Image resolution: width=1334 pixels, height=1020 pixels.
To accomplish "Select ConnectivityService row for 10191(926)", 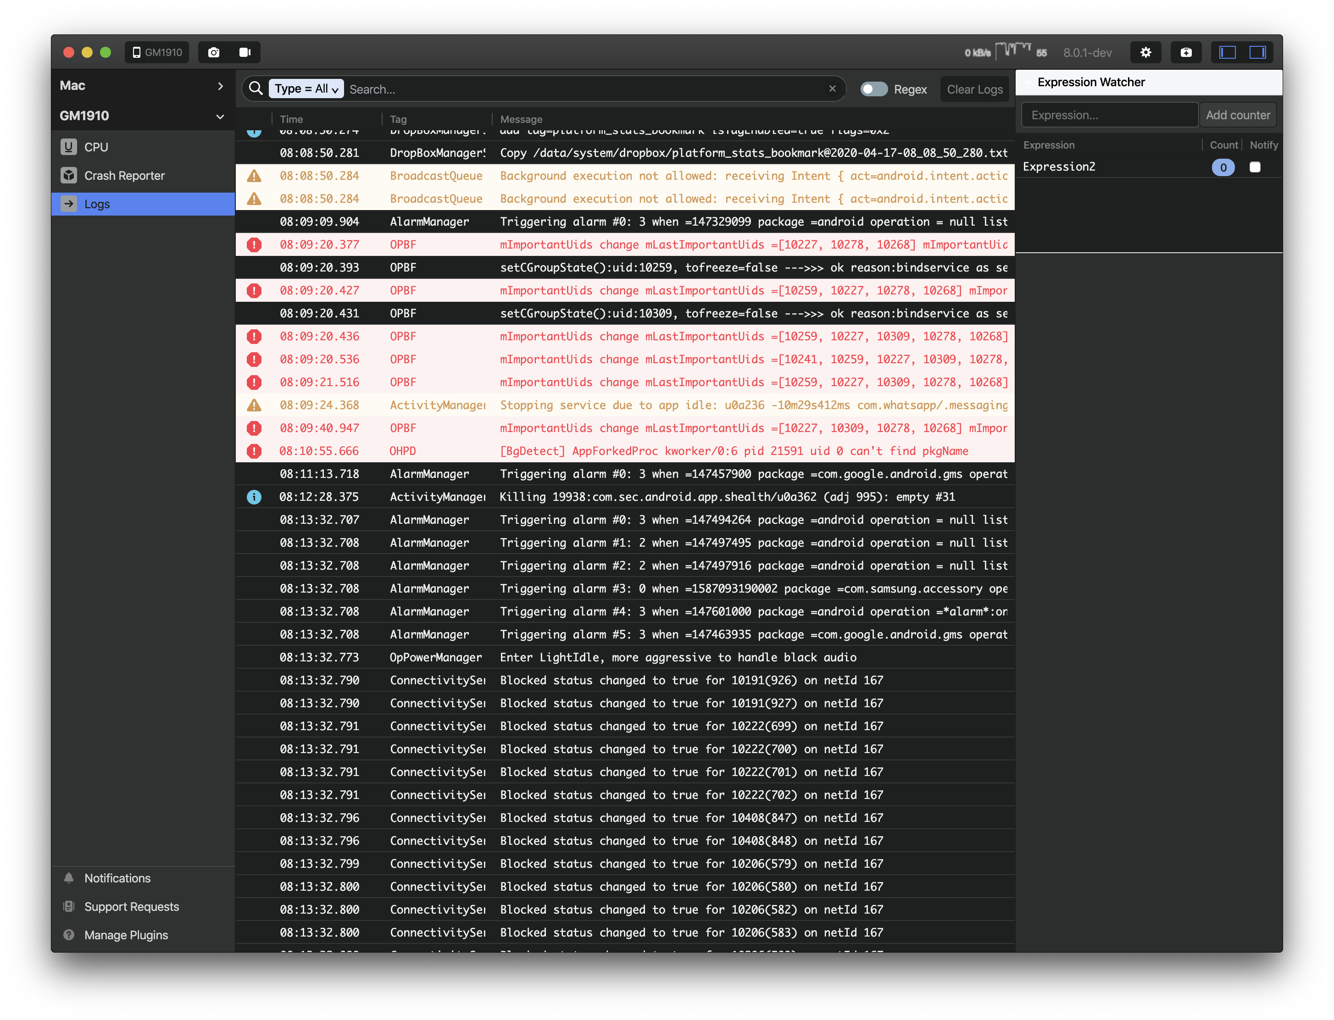I will [625, 681].
